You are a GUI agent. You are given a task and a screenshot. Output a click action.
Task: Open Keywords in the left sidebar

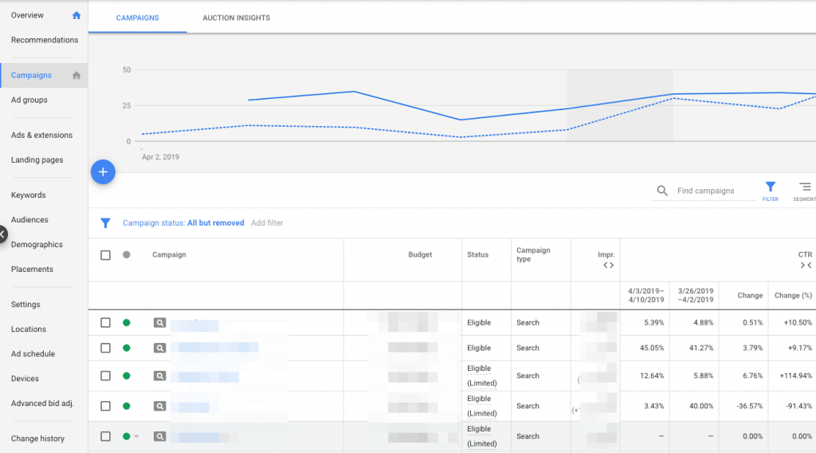pyautogui.click(x=29, y=195)
